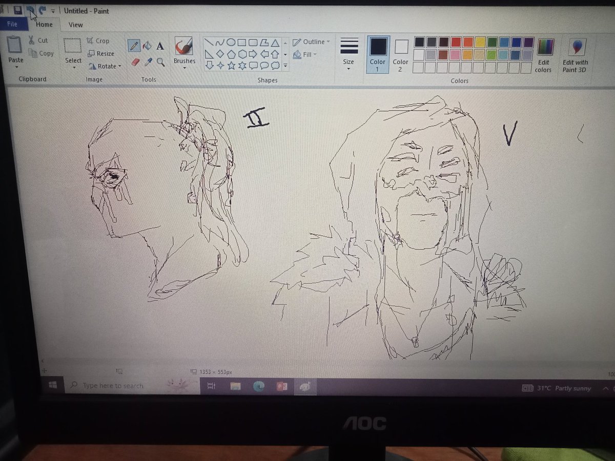Click the Undo arrow in title bar
This screenshot has width=615, height=461.
click(30, 10)
